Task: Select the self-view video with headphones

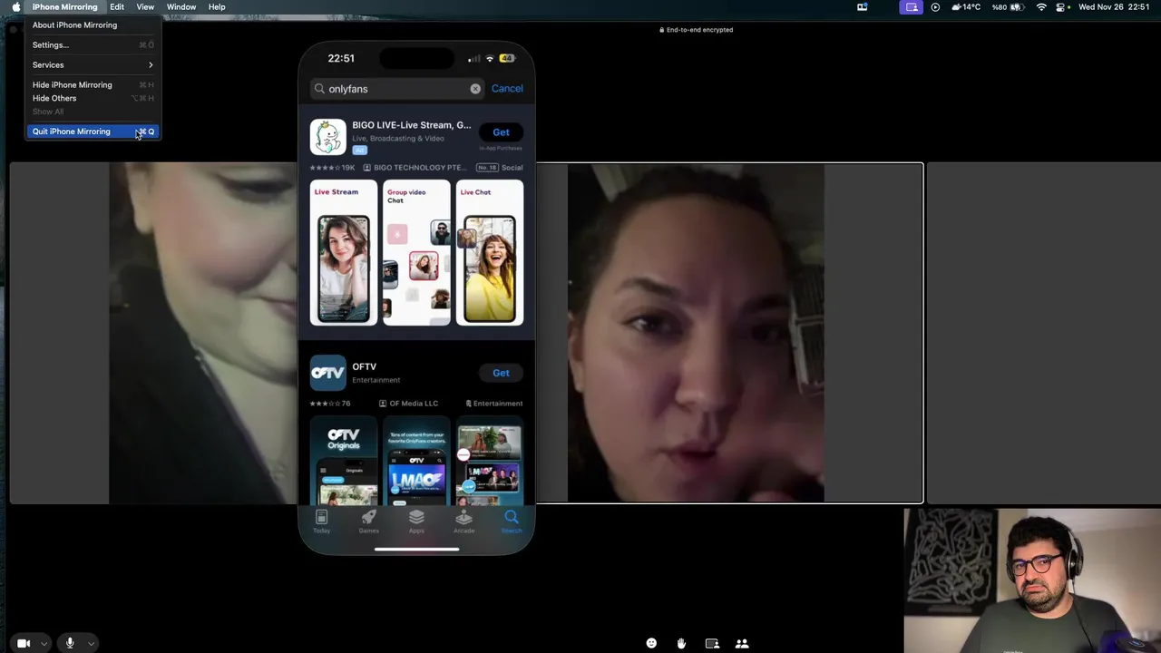Action: [x=1032, y=580]
